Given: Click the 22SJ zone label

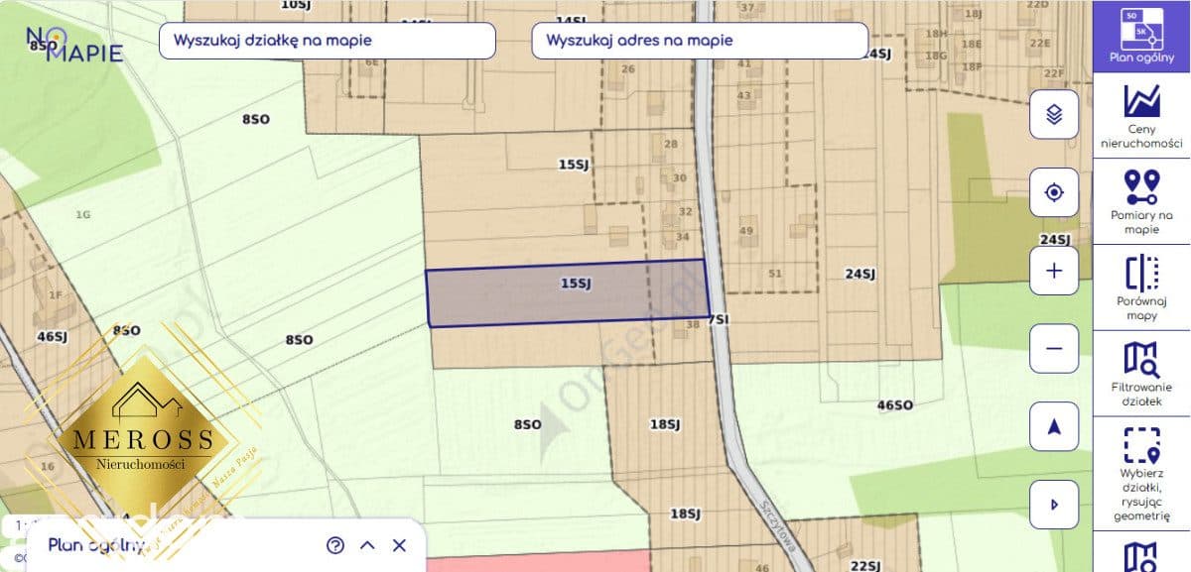Looking at the screenshot, I should (866, 566).
